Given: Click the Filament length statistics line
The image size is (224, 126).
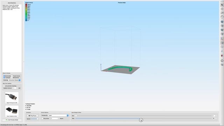Looking at the screenshot, I should (10, 7).
